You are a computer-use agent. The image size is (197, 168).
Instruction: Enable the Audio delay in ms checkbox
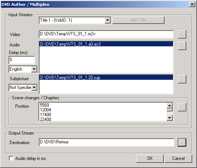pos(11,158)
